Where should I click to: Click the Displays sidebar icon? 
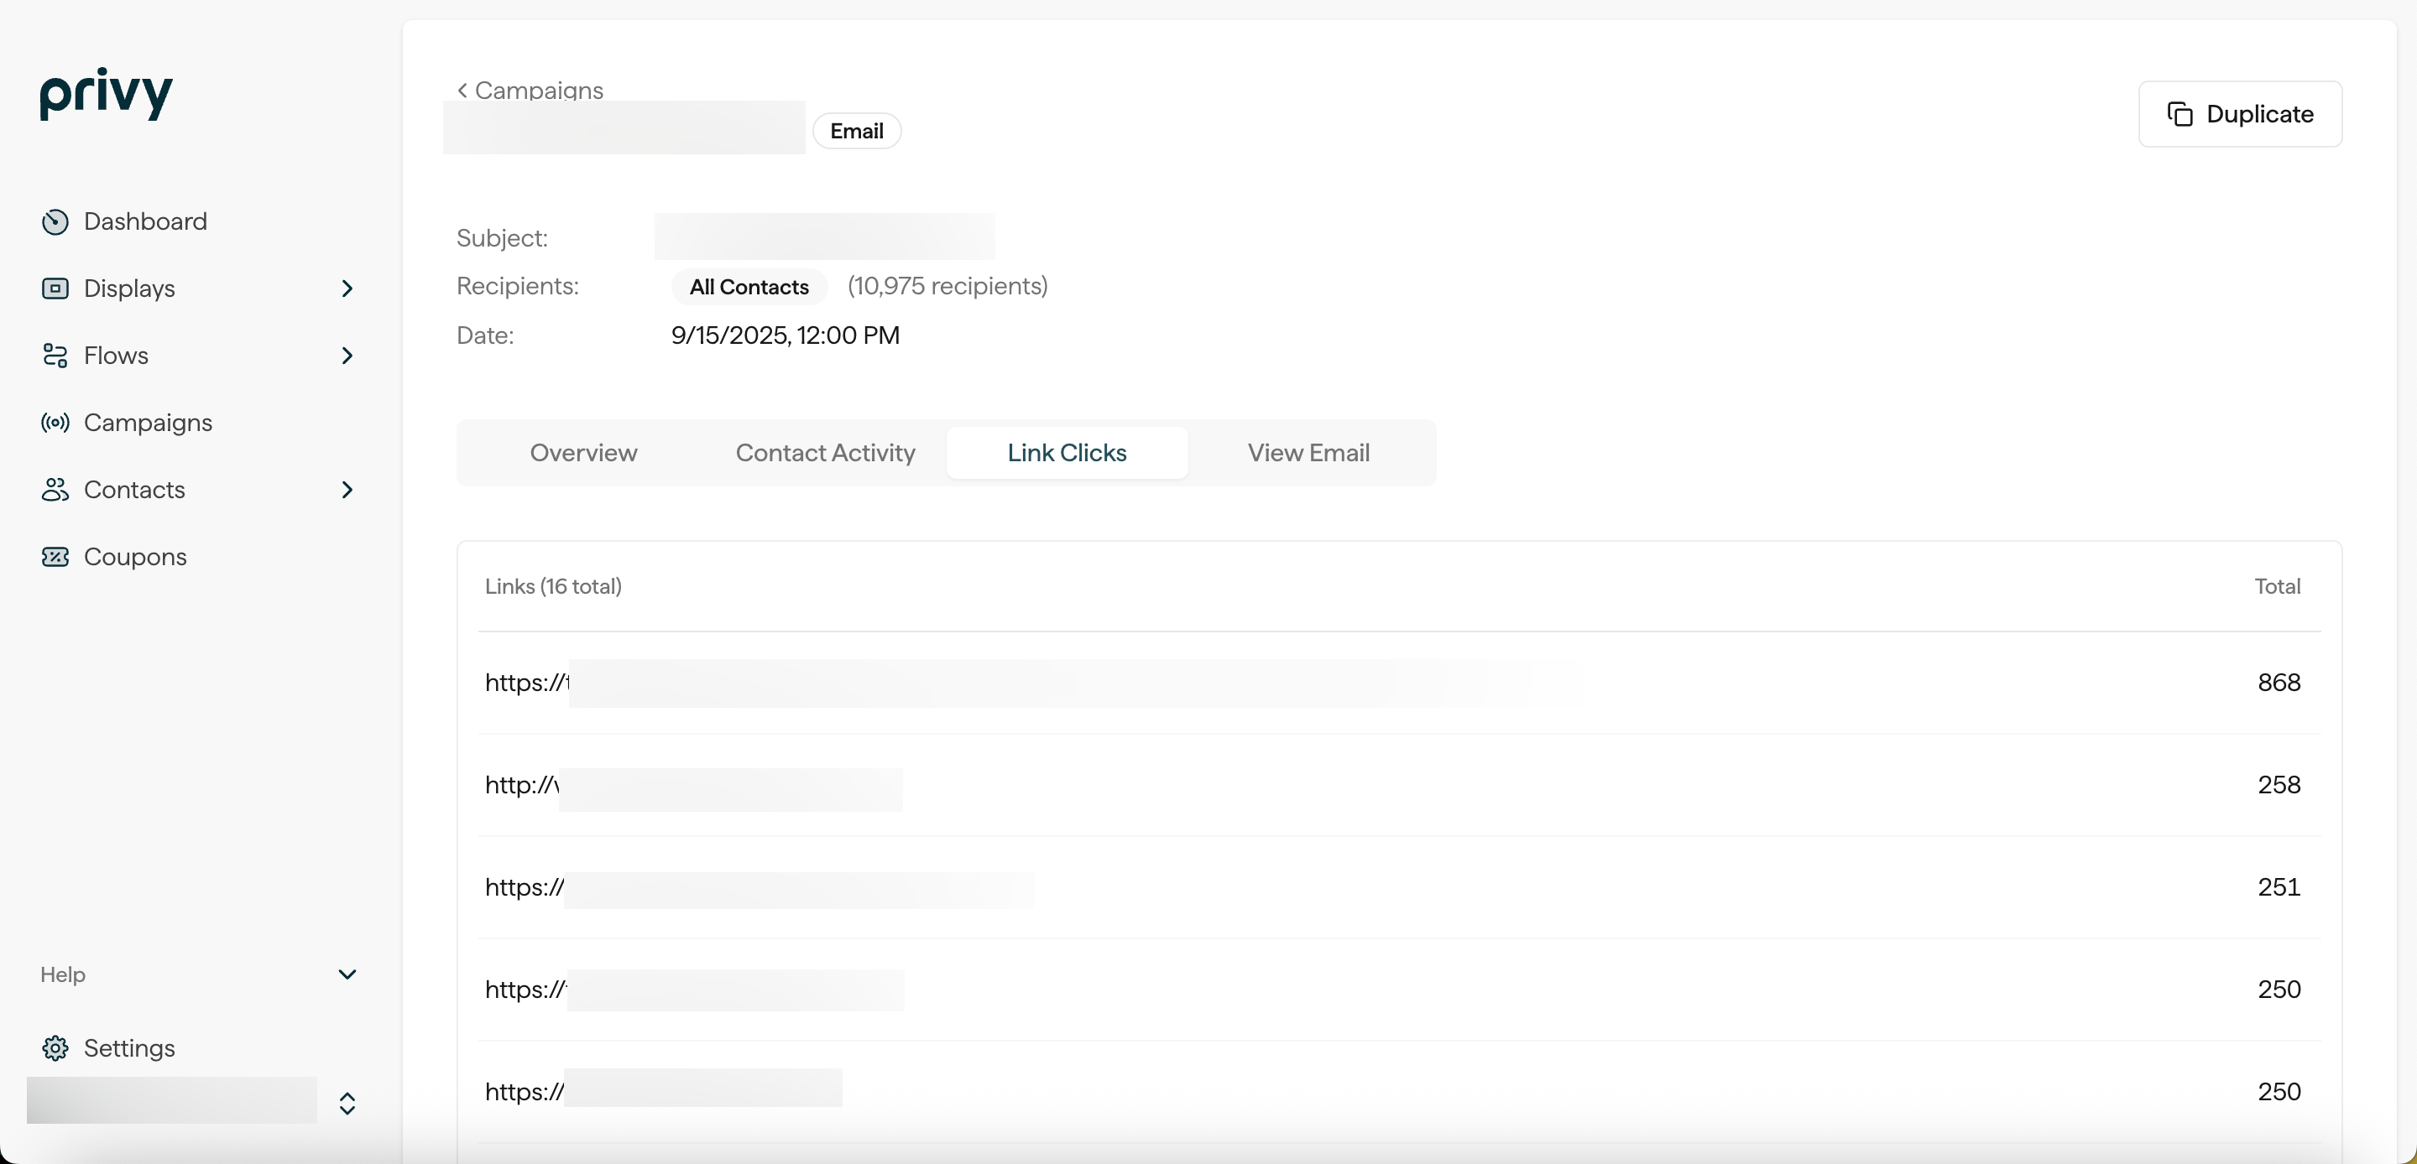(55, 288)
